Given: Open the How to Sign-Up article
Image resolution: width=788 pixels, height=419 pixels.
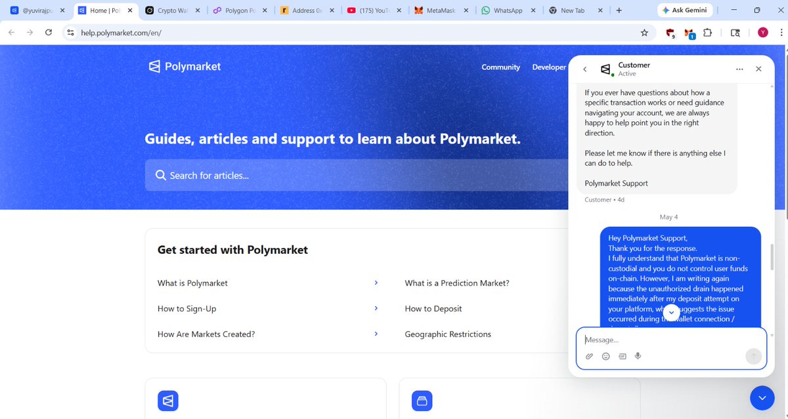Looking at the screenshot, I should [x=186, y=309].
